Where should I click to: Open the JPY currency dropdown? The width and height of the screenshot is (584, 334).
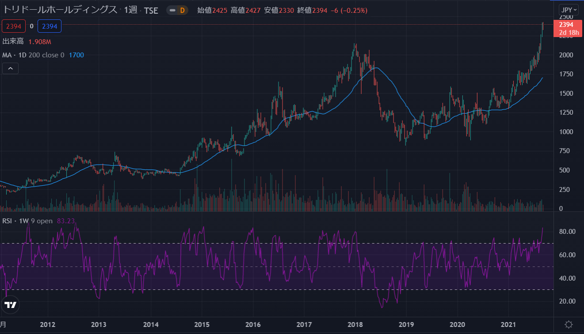(569, 10)
